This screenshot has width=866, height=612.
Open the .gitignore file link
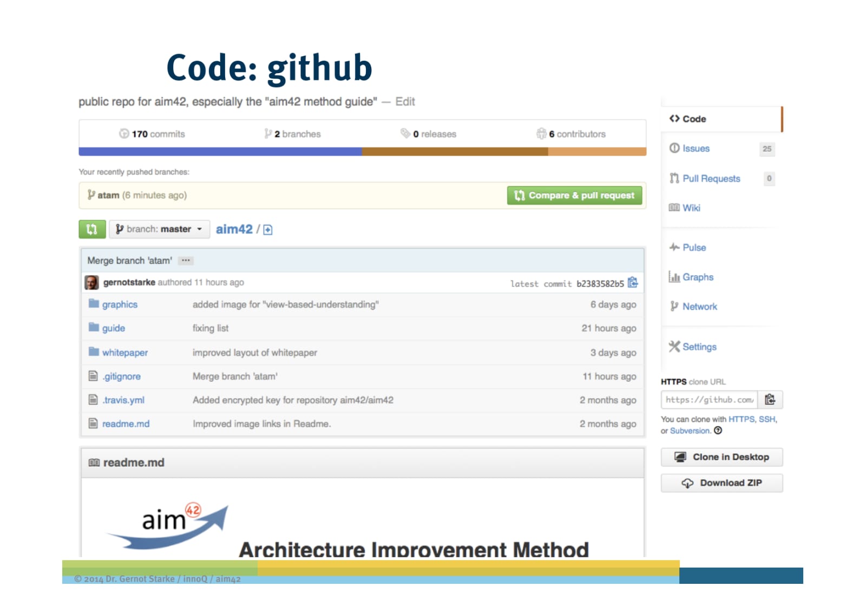click(122, 376)
